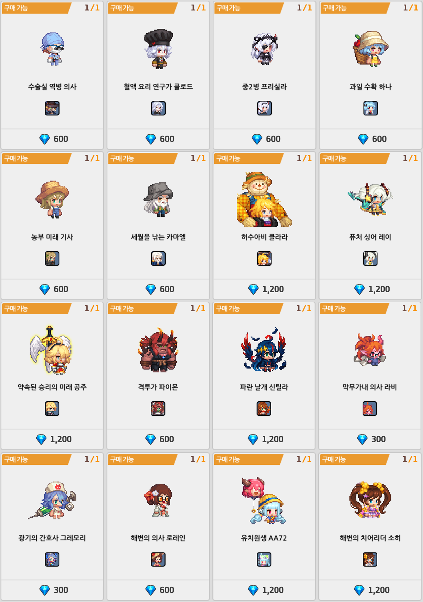Click the 해변의 의사 로레인 name label

(x=158, y=538)
